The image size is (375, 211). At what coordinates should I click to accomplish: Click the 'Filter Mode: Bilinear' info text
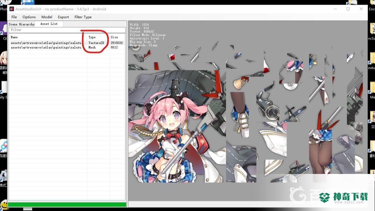click(148, 35)
